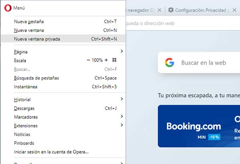
Task: Expand the Página submenu arrow
Action: tap(122, 51)
